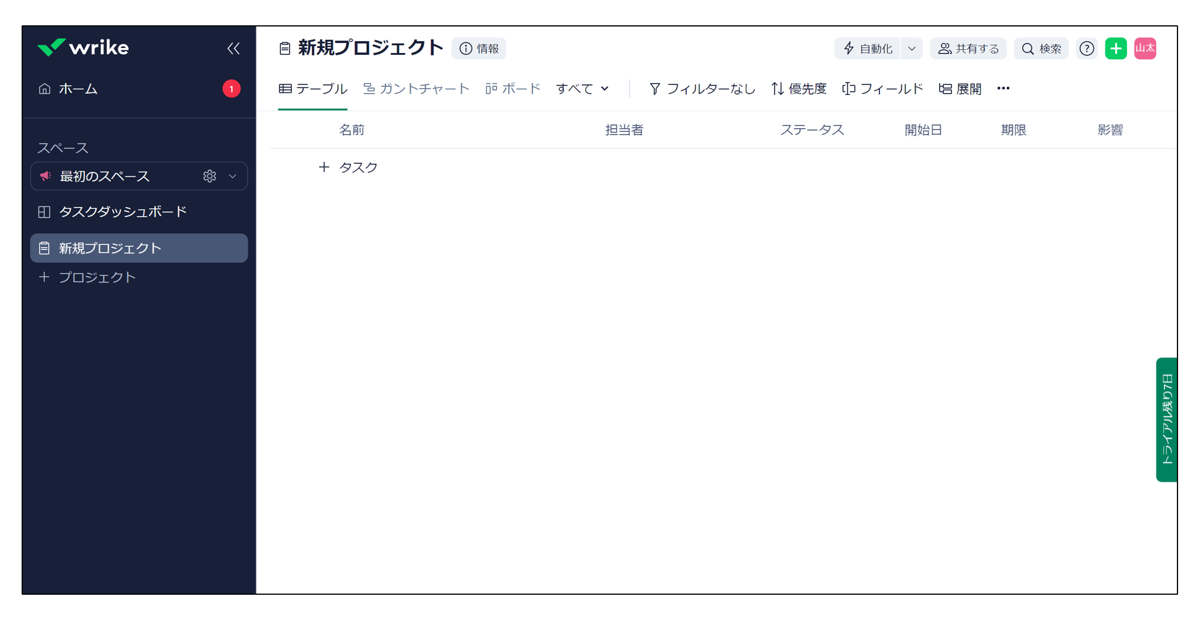This screenshot has height=617, width=1204.
Task: Open the more options ellipsis menu
Action: tap(1003, 89)
